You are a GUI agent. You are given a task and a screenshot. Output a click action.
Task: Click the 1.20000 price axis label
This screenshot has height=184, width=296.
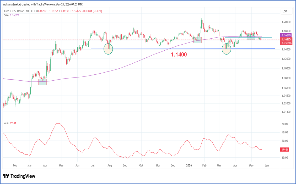pos(286,22)
